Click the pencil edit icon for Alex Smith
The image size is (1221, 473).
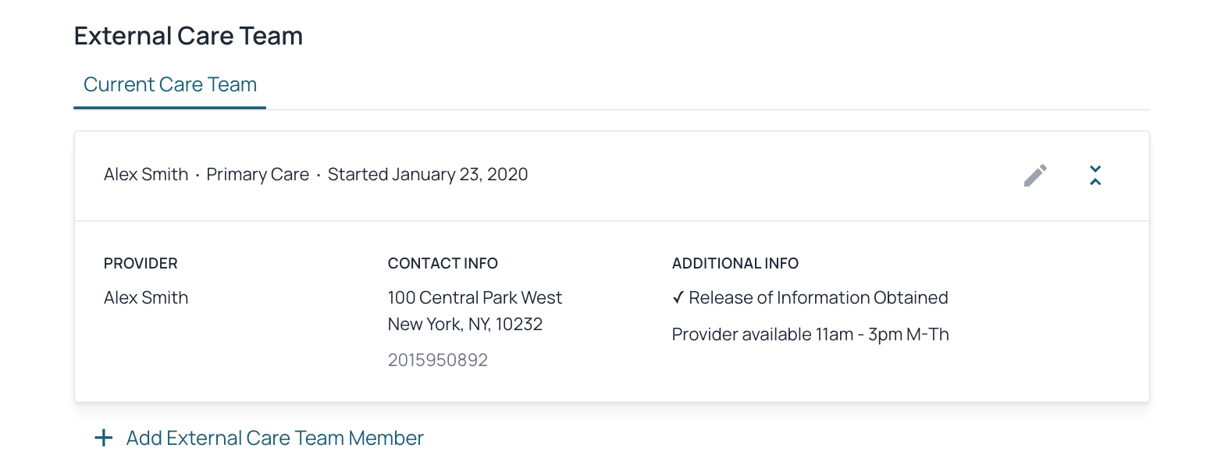point(1035,176)
